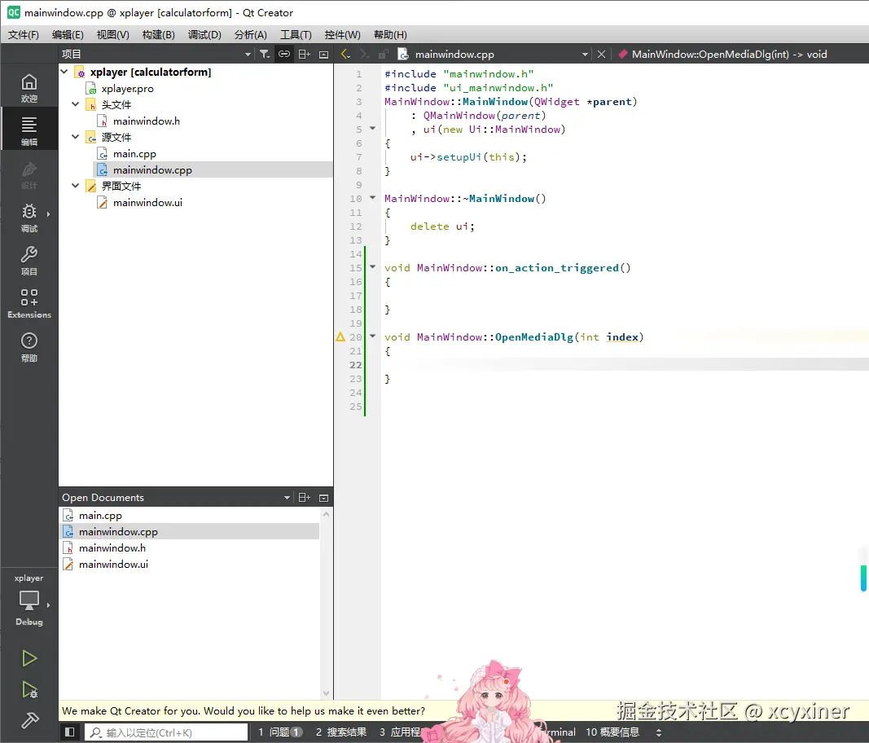Click the Build hammer icon
Viewport: 869px width, 743px height.
click(x=29, y=720)
